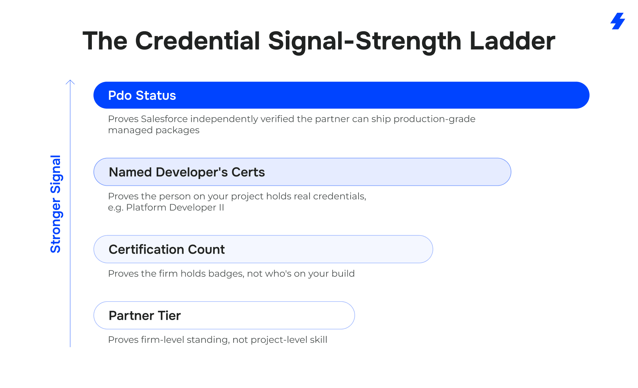Image resolution: width=638 pixels, height=388 pixels.
Task: Click the word 'Ladder' in the title
Action: coord(512,41)
